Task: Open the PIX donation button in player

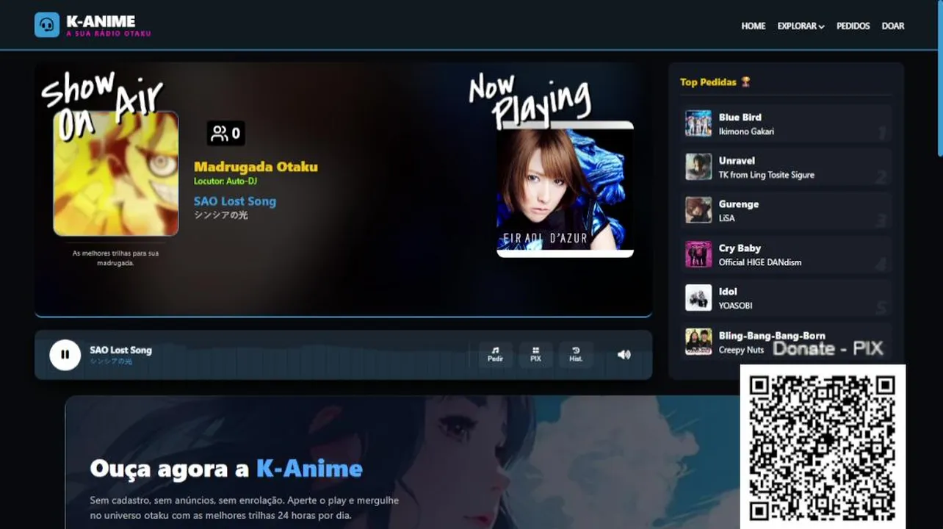Action: coord(535,355)
